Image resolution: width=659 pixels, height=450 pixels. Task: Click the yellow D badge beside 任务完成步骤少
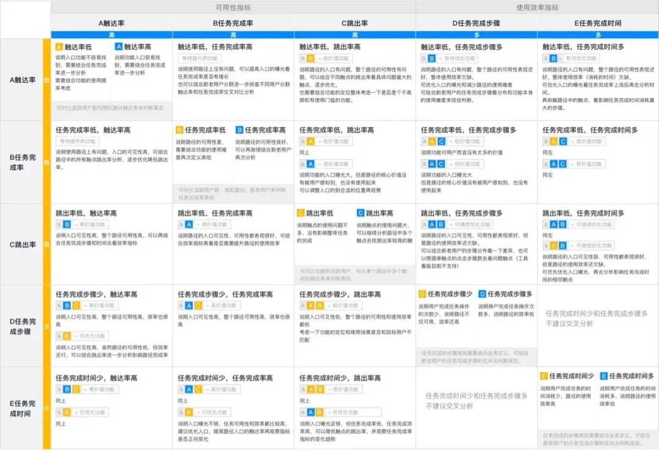(422, 294)
